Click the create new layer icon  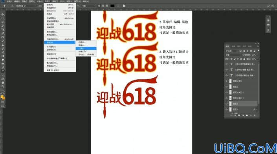(x=251, y=115)
